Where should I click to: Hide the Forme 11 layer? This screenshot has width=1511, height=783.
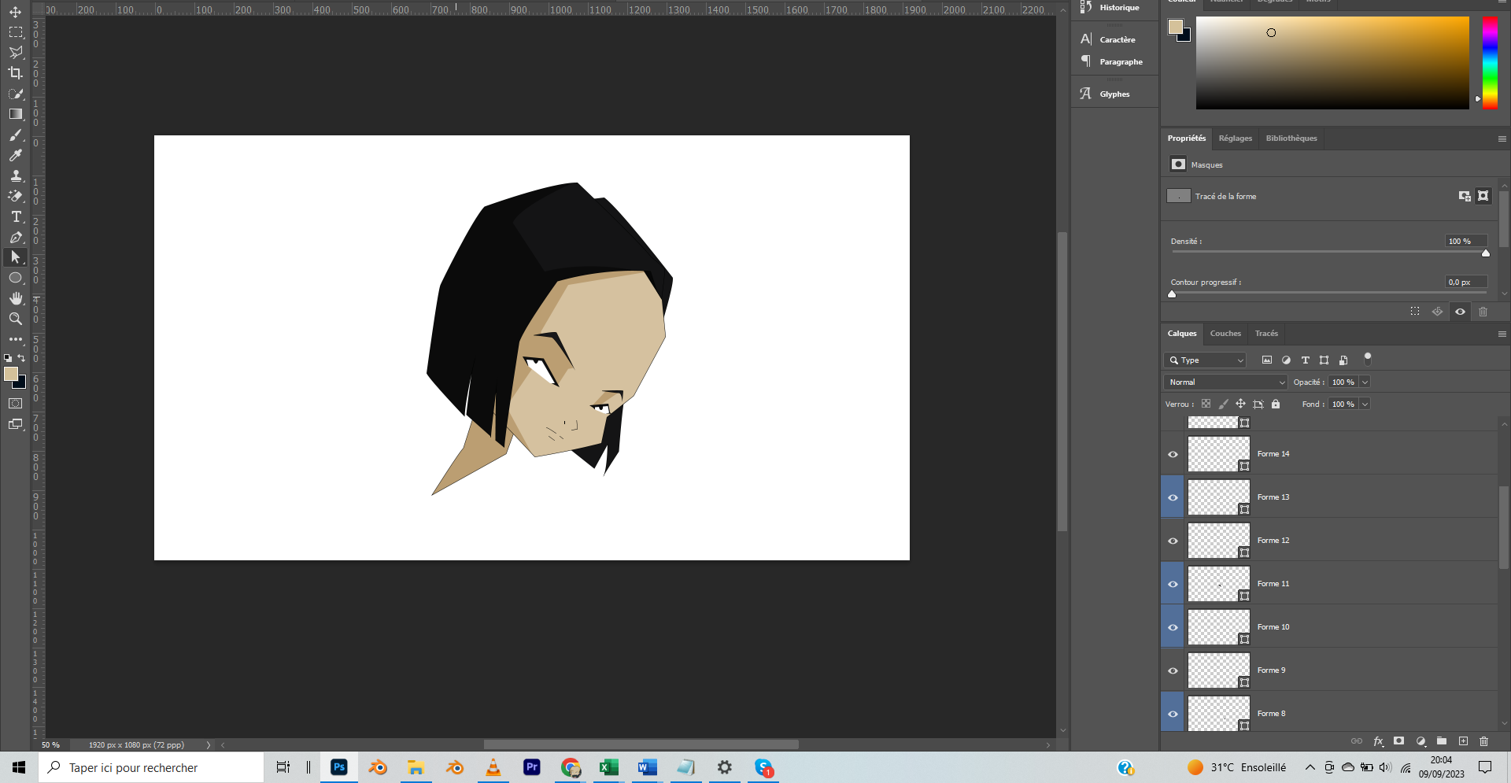click(1173, 584)
